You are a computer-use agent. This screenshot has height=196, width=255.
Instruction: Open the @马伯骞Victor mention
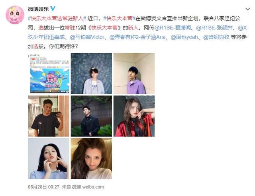click(87, 37)
